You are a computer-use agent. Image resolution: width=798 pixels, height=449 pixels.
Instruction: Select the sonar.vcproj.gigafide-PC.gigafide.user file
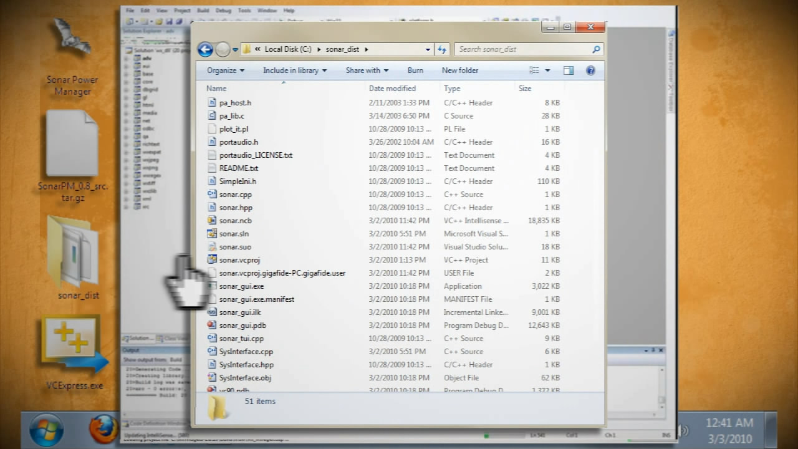click(x=282, y=273)
